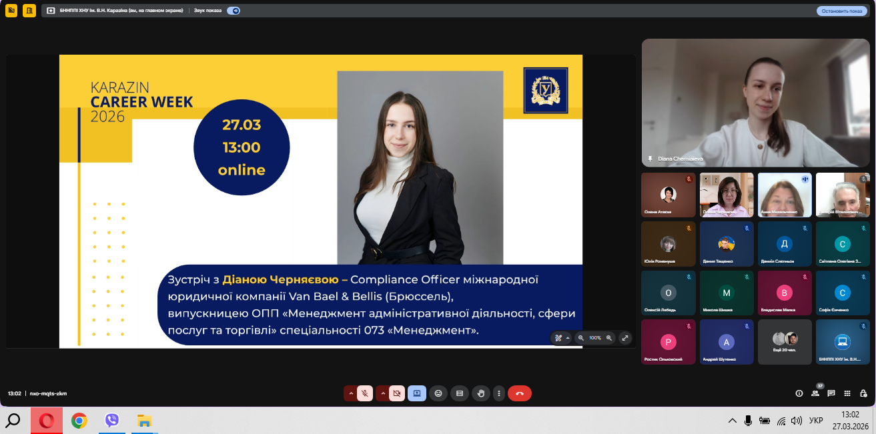The width and height of the screenshot is (876, 434).
Task: Turn on the camera
Action: (x=397, y=393)
